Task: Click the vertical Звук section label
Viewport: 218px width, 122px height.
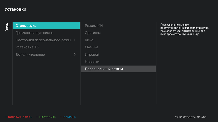Action: click(7, 27)
